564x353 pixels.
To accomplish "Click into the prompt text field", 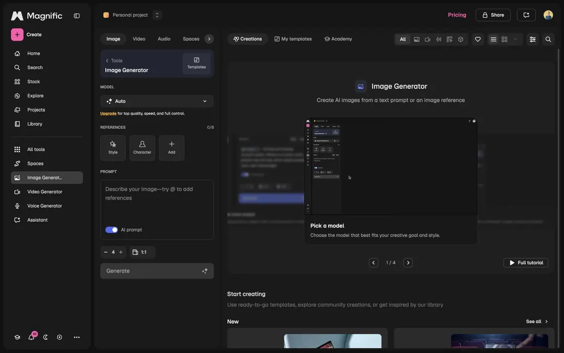I will pyautogui.click(x=157, y=202).
